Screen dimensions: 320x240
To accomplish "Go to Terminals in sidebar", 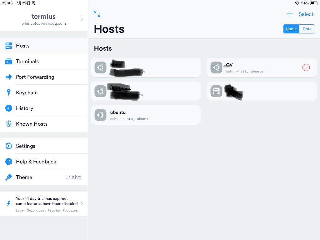I will tap(44, 61).
